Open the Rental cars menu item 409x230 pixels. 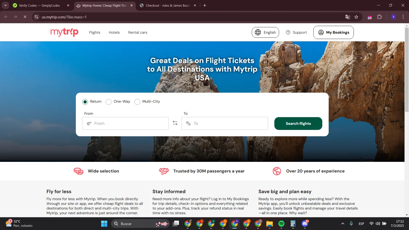point(138,32)
